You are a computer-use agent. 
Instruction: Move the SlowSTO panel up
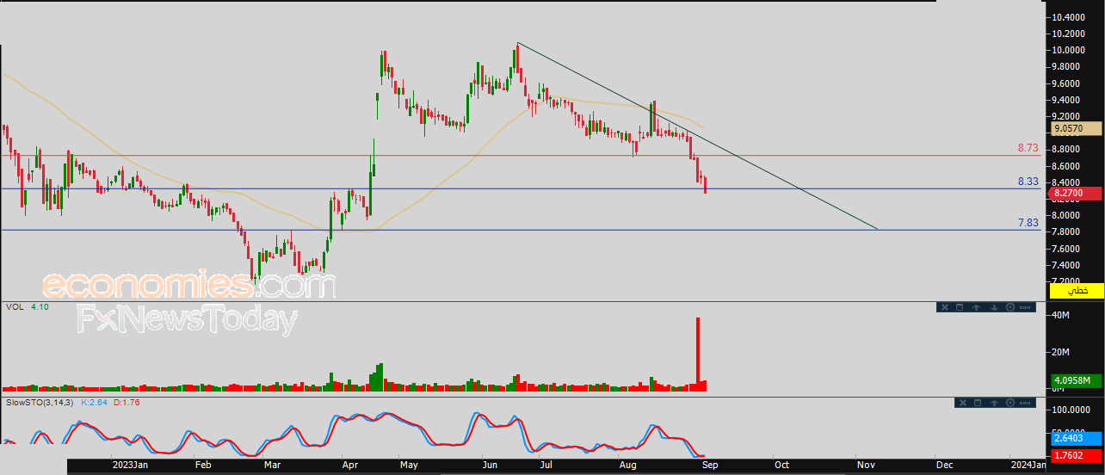coord(993,403)
